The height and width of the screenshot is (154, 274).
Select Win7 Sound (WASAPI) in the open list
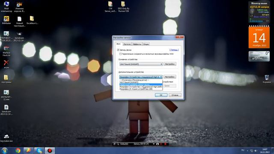(x=141, y=82)
